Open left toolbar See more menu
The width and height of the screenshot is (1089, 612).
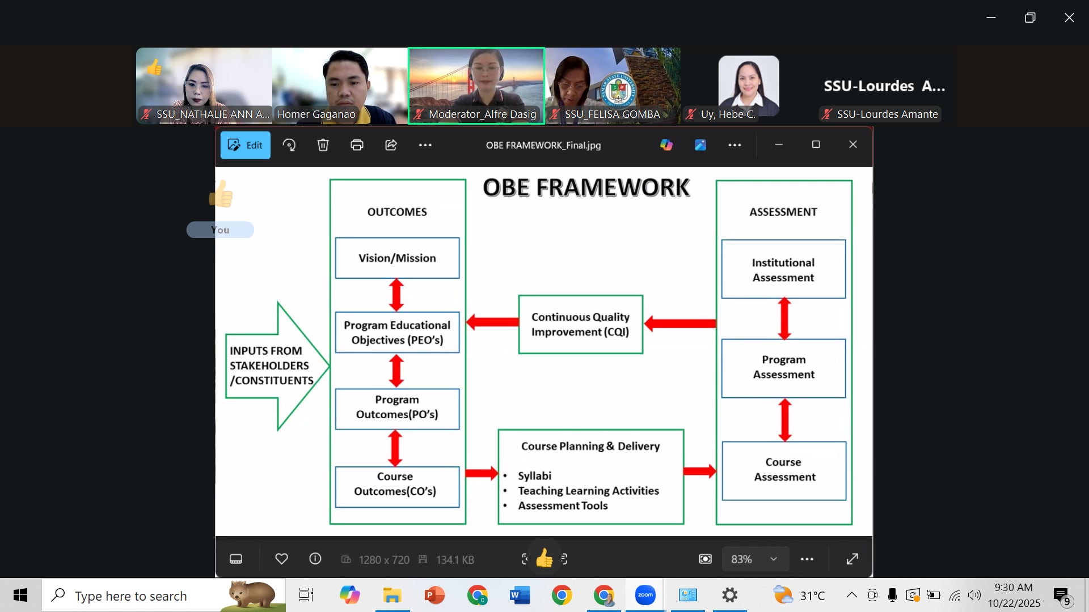click(x=425, y=145)
